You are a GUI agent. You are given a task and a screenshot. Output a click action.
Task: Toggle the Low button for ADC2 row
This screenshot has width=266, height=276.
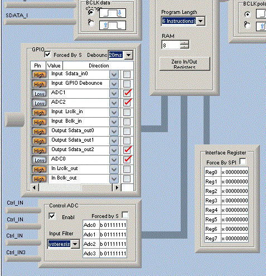pos(39,103)
